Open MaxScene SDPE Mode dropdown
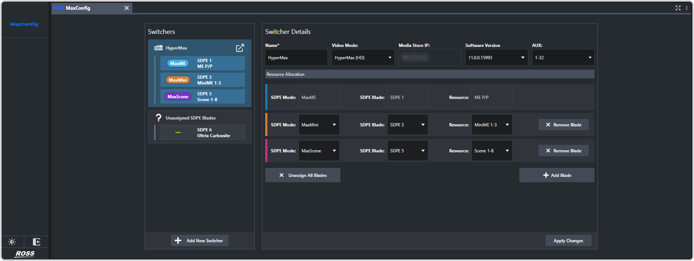Screen dimensions: 694x261 [319, 151]
